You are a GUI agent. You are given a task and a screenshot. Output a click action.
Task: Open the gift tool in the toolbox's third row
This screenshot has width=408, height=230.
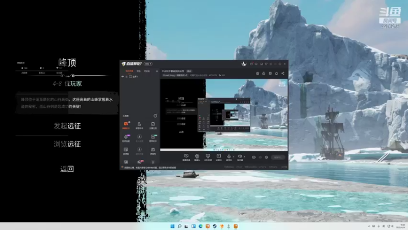point(153,151)
